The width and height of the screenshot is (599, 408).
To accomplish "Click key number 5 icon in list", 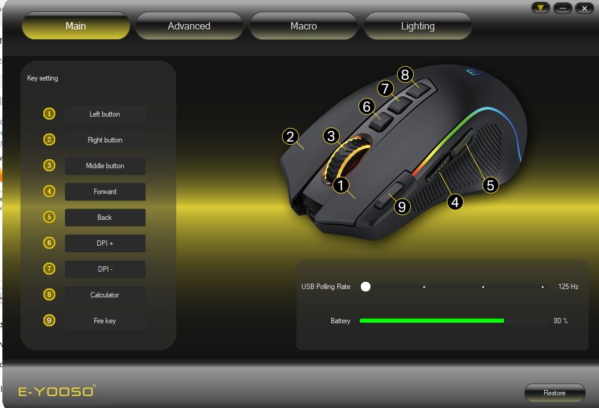I will tap(49, 217).
